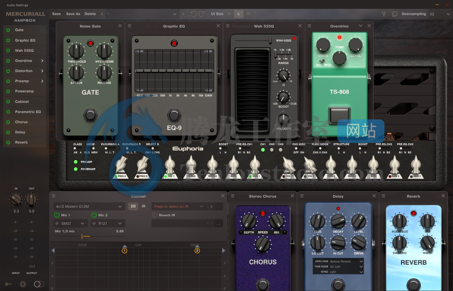Click Delete in the top toolbar
Viewport: 453px width, 291px height.
tap(90, 14)
